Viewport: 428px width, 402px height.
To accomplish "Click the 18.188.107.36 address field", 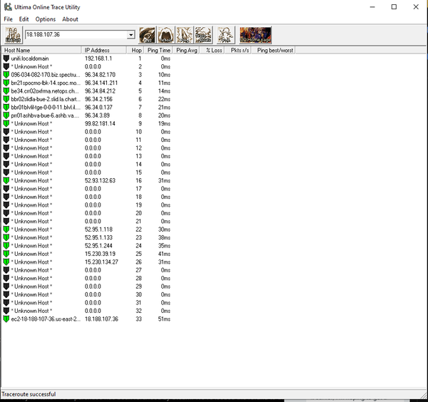I will pos(76,35).
